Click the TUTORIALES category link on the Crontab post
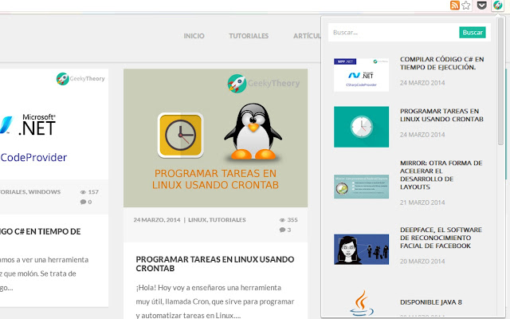 pos(227,220)
